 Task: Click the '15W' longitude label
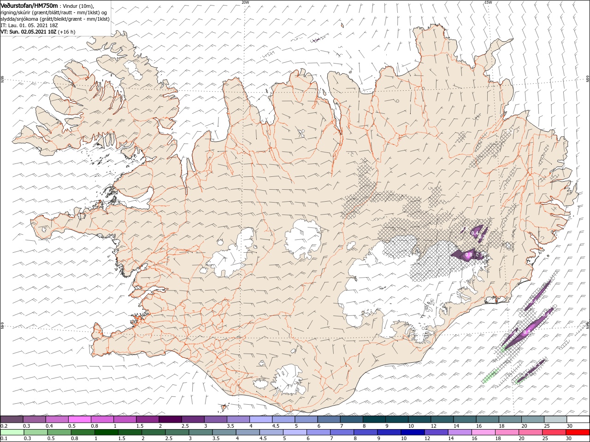tap(488, 2)
